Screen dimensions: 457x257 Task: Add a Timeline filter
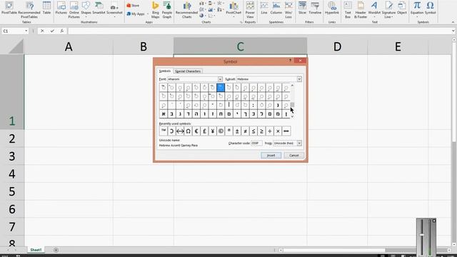coord(315,9)
